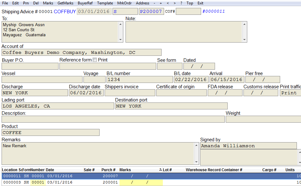Click the plus (+) menu item

pos(161,3)
